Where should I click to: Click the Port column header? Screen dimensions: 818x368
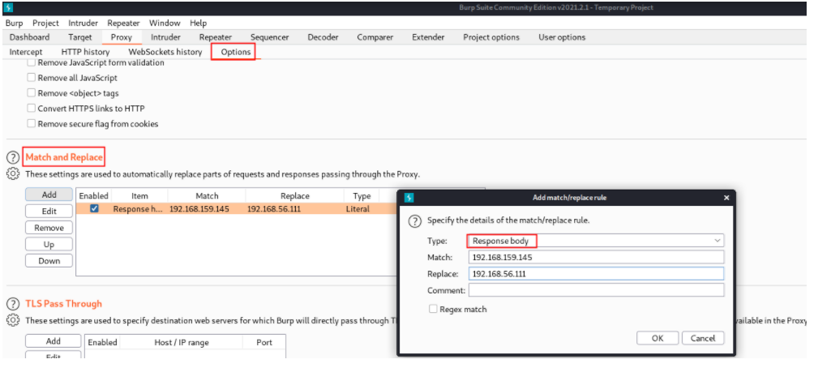(x=264, y=342)
